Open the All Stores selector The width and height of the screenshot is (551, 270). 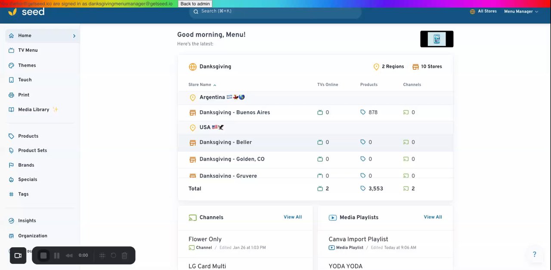[x=483, y=12]
